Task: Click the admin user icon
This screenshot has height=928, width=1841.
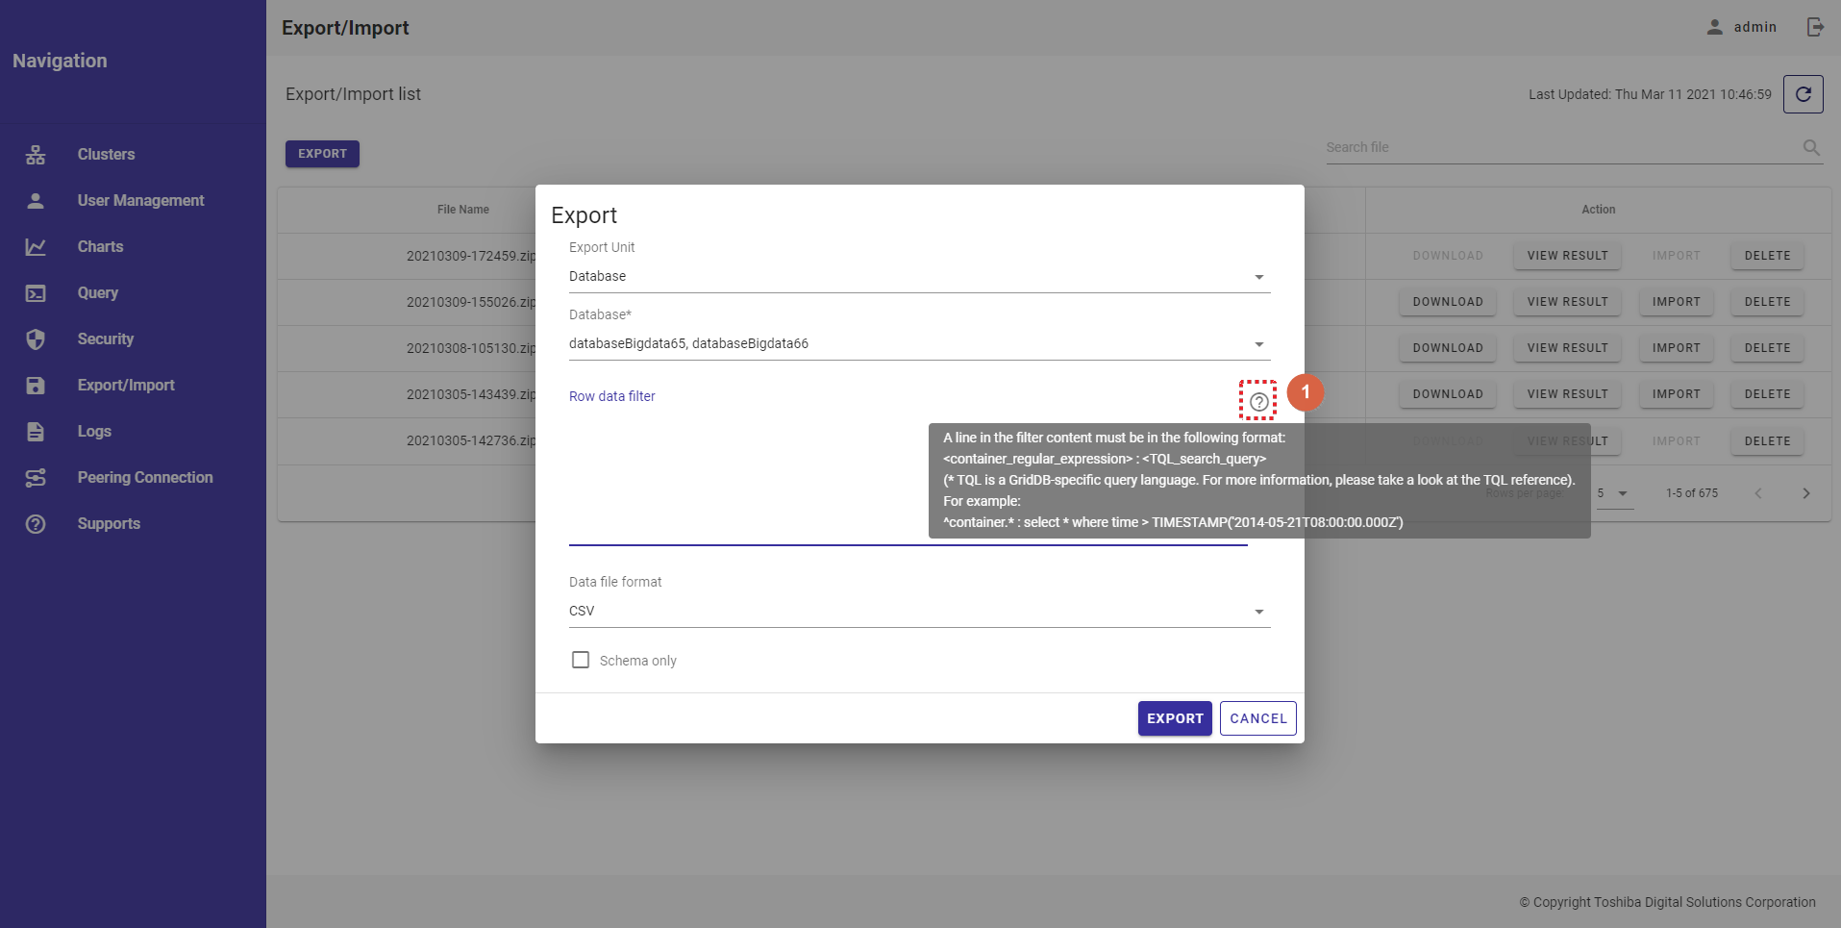Action: pos(1714,27)
